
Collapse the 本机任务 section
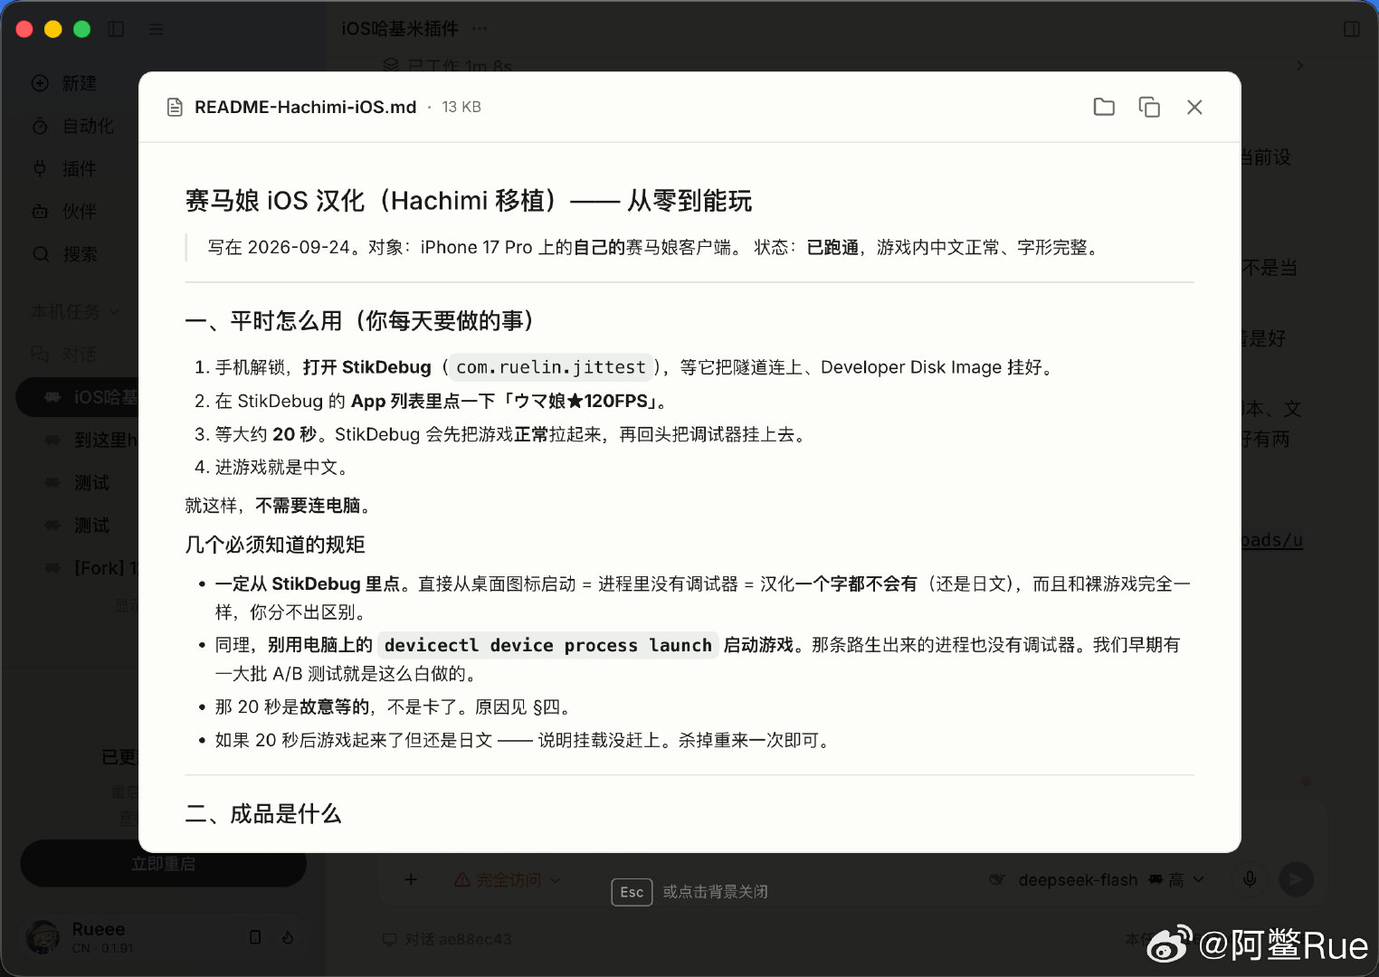tap(75, 311)
